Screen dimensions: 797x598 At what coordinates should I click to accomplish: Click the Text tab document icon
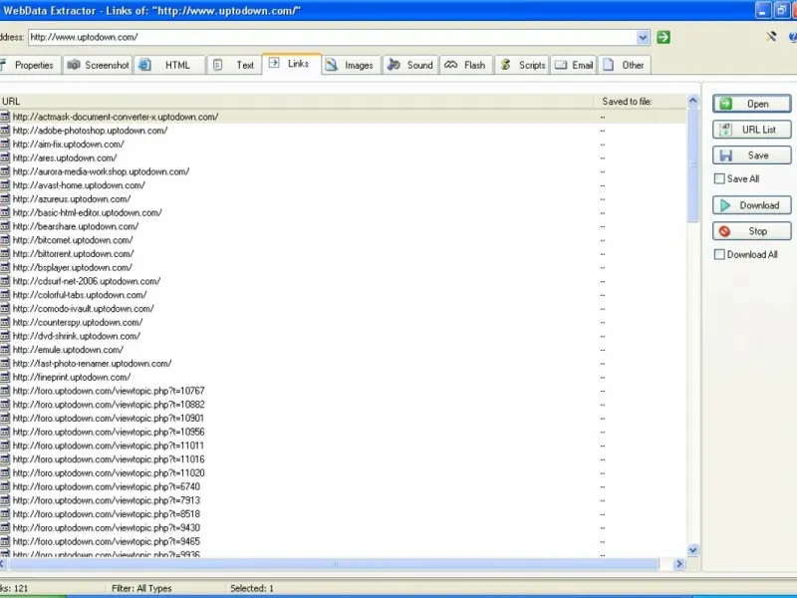tap(217, 65)
